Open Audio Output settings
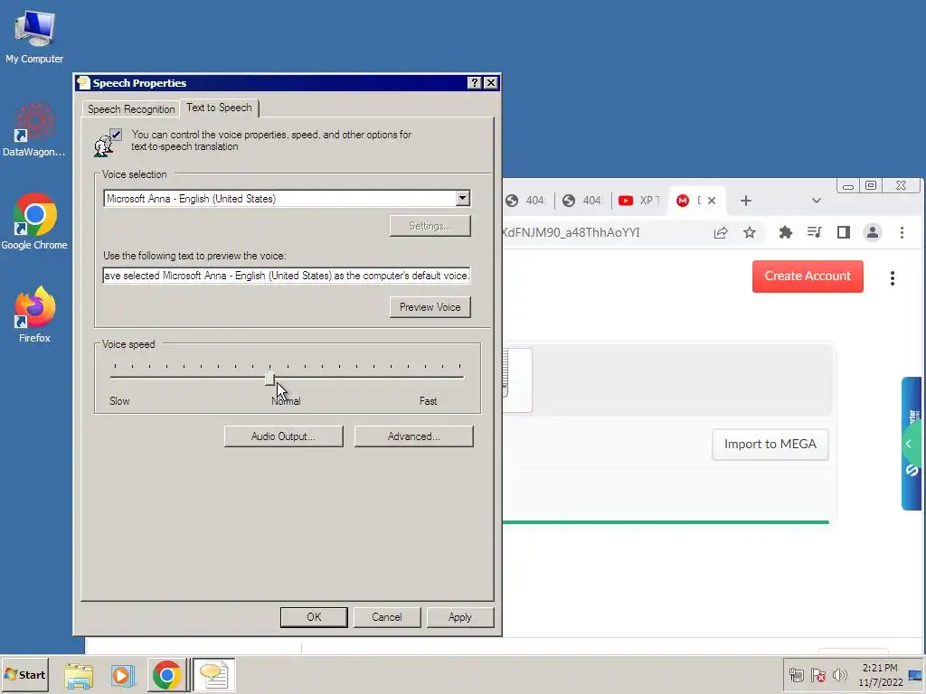The width and height of the screenshot is (926, 694). 283,436
